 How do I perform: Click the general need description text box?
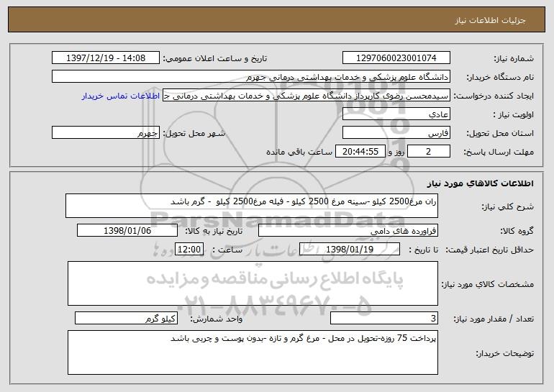pos(252,206)
